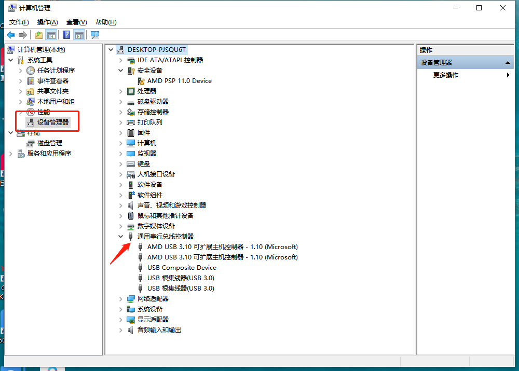Expand 任务计划程序 in the left tree
The width and height of the screenshot is (519, 371).
21,71
